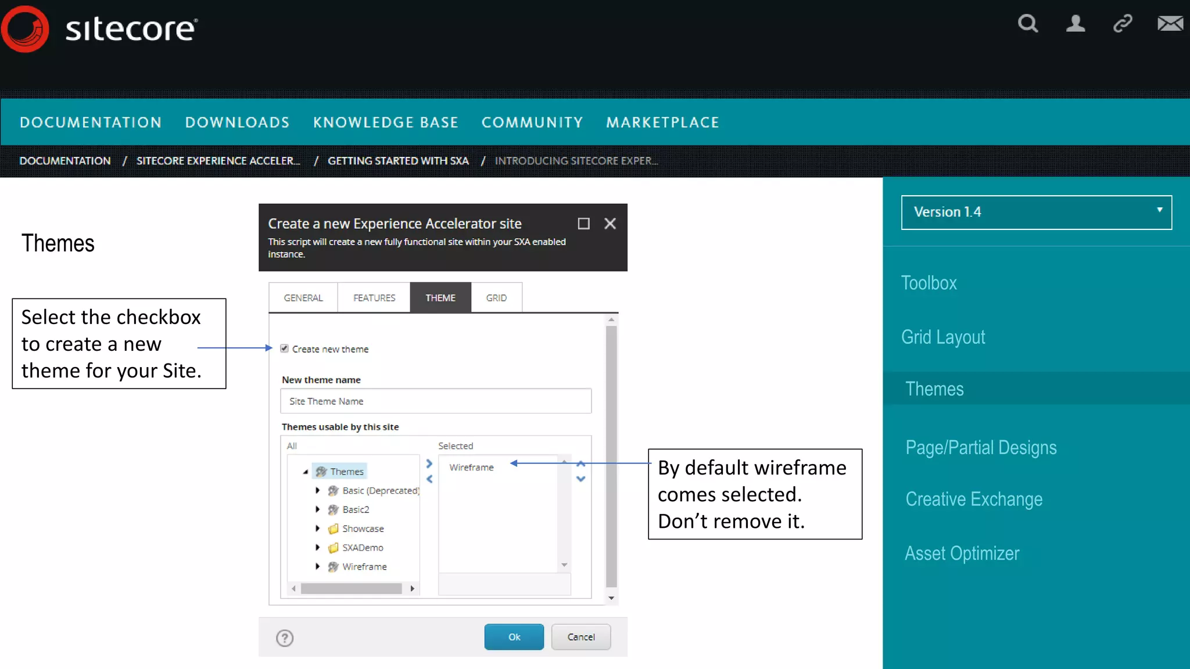The width and height of the screenshot is (1190, 669).
Task: Move theme to Selected with right arrow
Action: click(x=429, y=463)
